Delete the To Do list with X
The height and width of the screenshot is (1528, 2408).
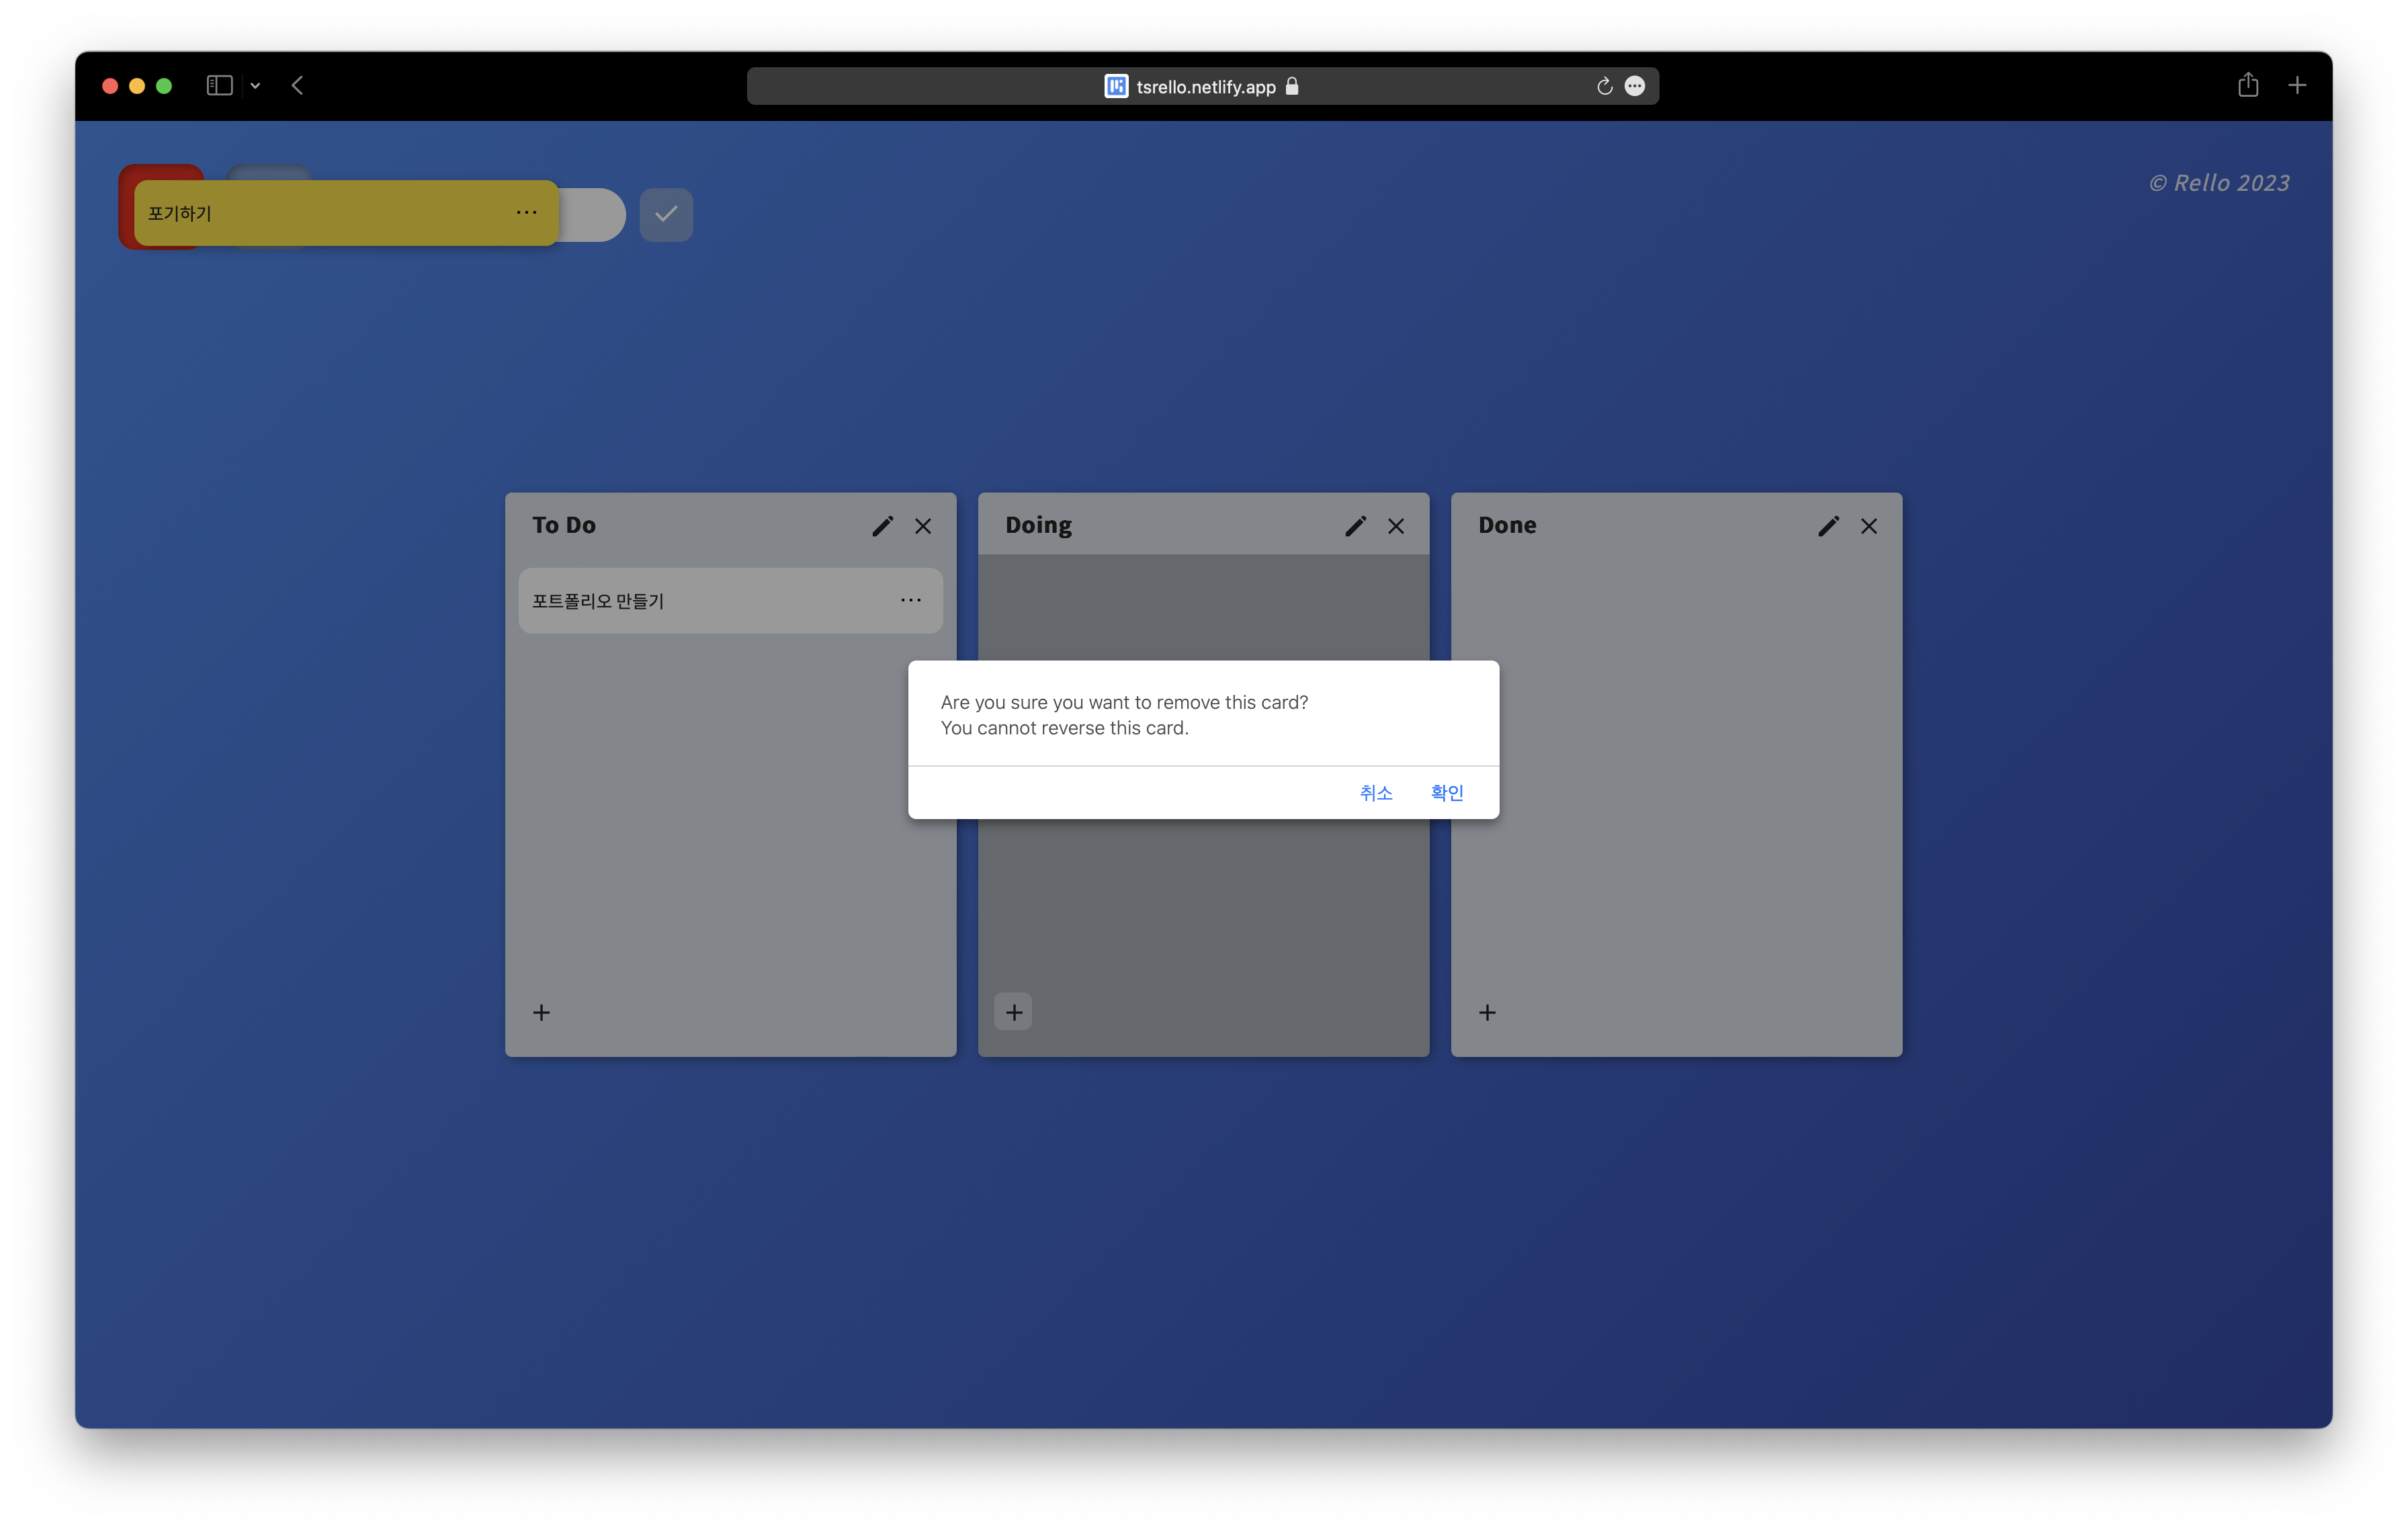(923, 526)
